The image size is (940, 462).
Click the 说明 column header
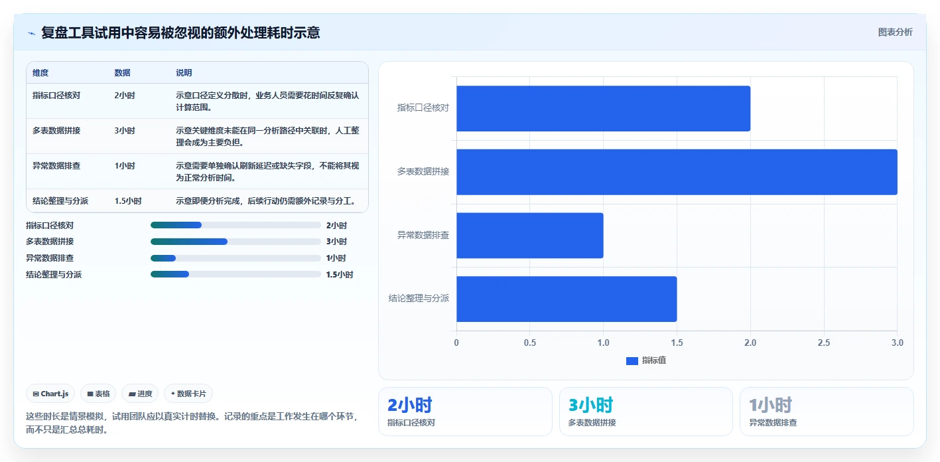pyautogui.click(x=184, y=73)
